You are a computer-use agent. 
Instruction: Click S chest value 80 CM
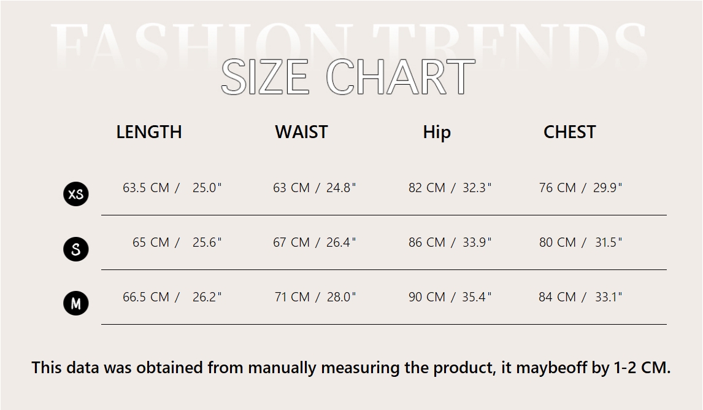[x=557, y=242]
